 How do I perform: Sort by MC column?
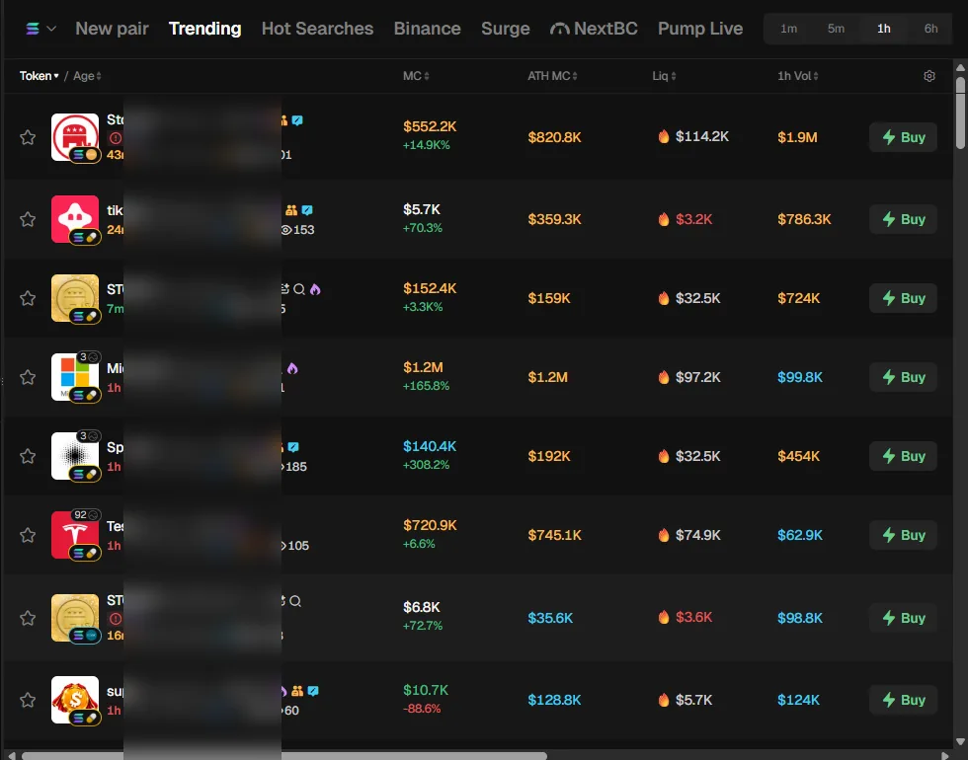[416, 76]
